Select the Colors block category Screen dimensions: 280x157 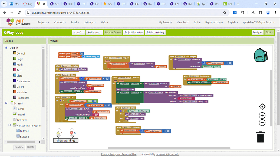[20, 87]
